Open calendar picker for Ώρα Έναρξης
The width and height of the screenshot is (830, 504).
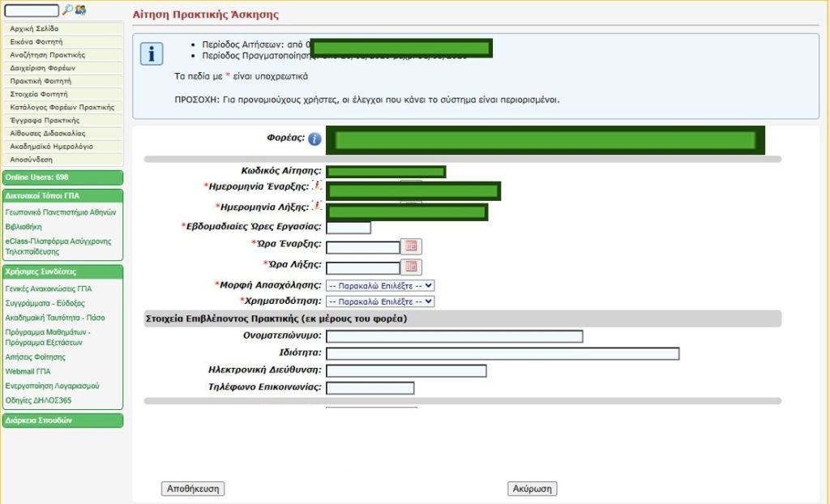click(411, 246)
